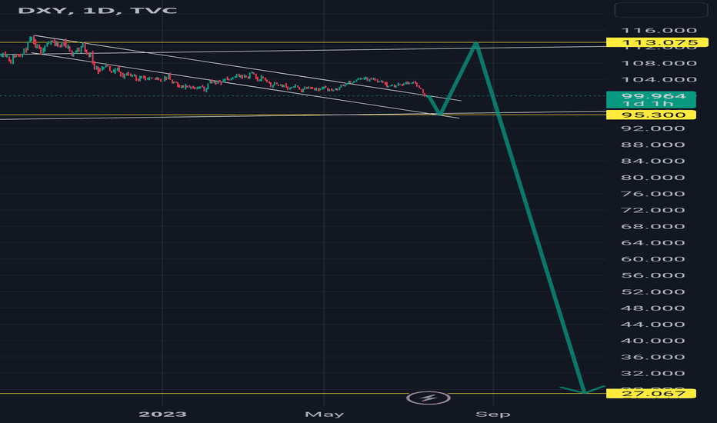Click the 68.000 price axis value
Viewport: 717px width, 423px height.
coord(653,226)
